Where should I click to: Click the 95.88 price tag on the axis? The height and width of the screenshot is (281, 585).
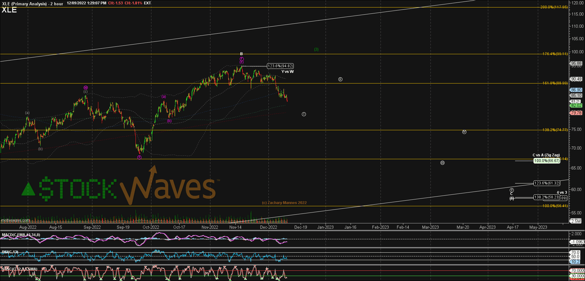click(576, 63)
